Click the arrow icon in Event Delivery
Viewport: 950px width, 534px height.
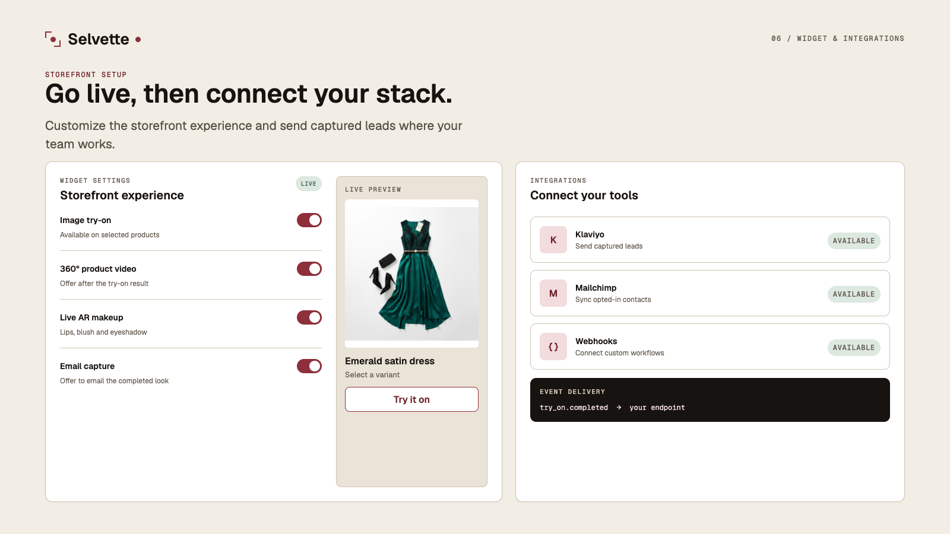click(x=619, y=408)
